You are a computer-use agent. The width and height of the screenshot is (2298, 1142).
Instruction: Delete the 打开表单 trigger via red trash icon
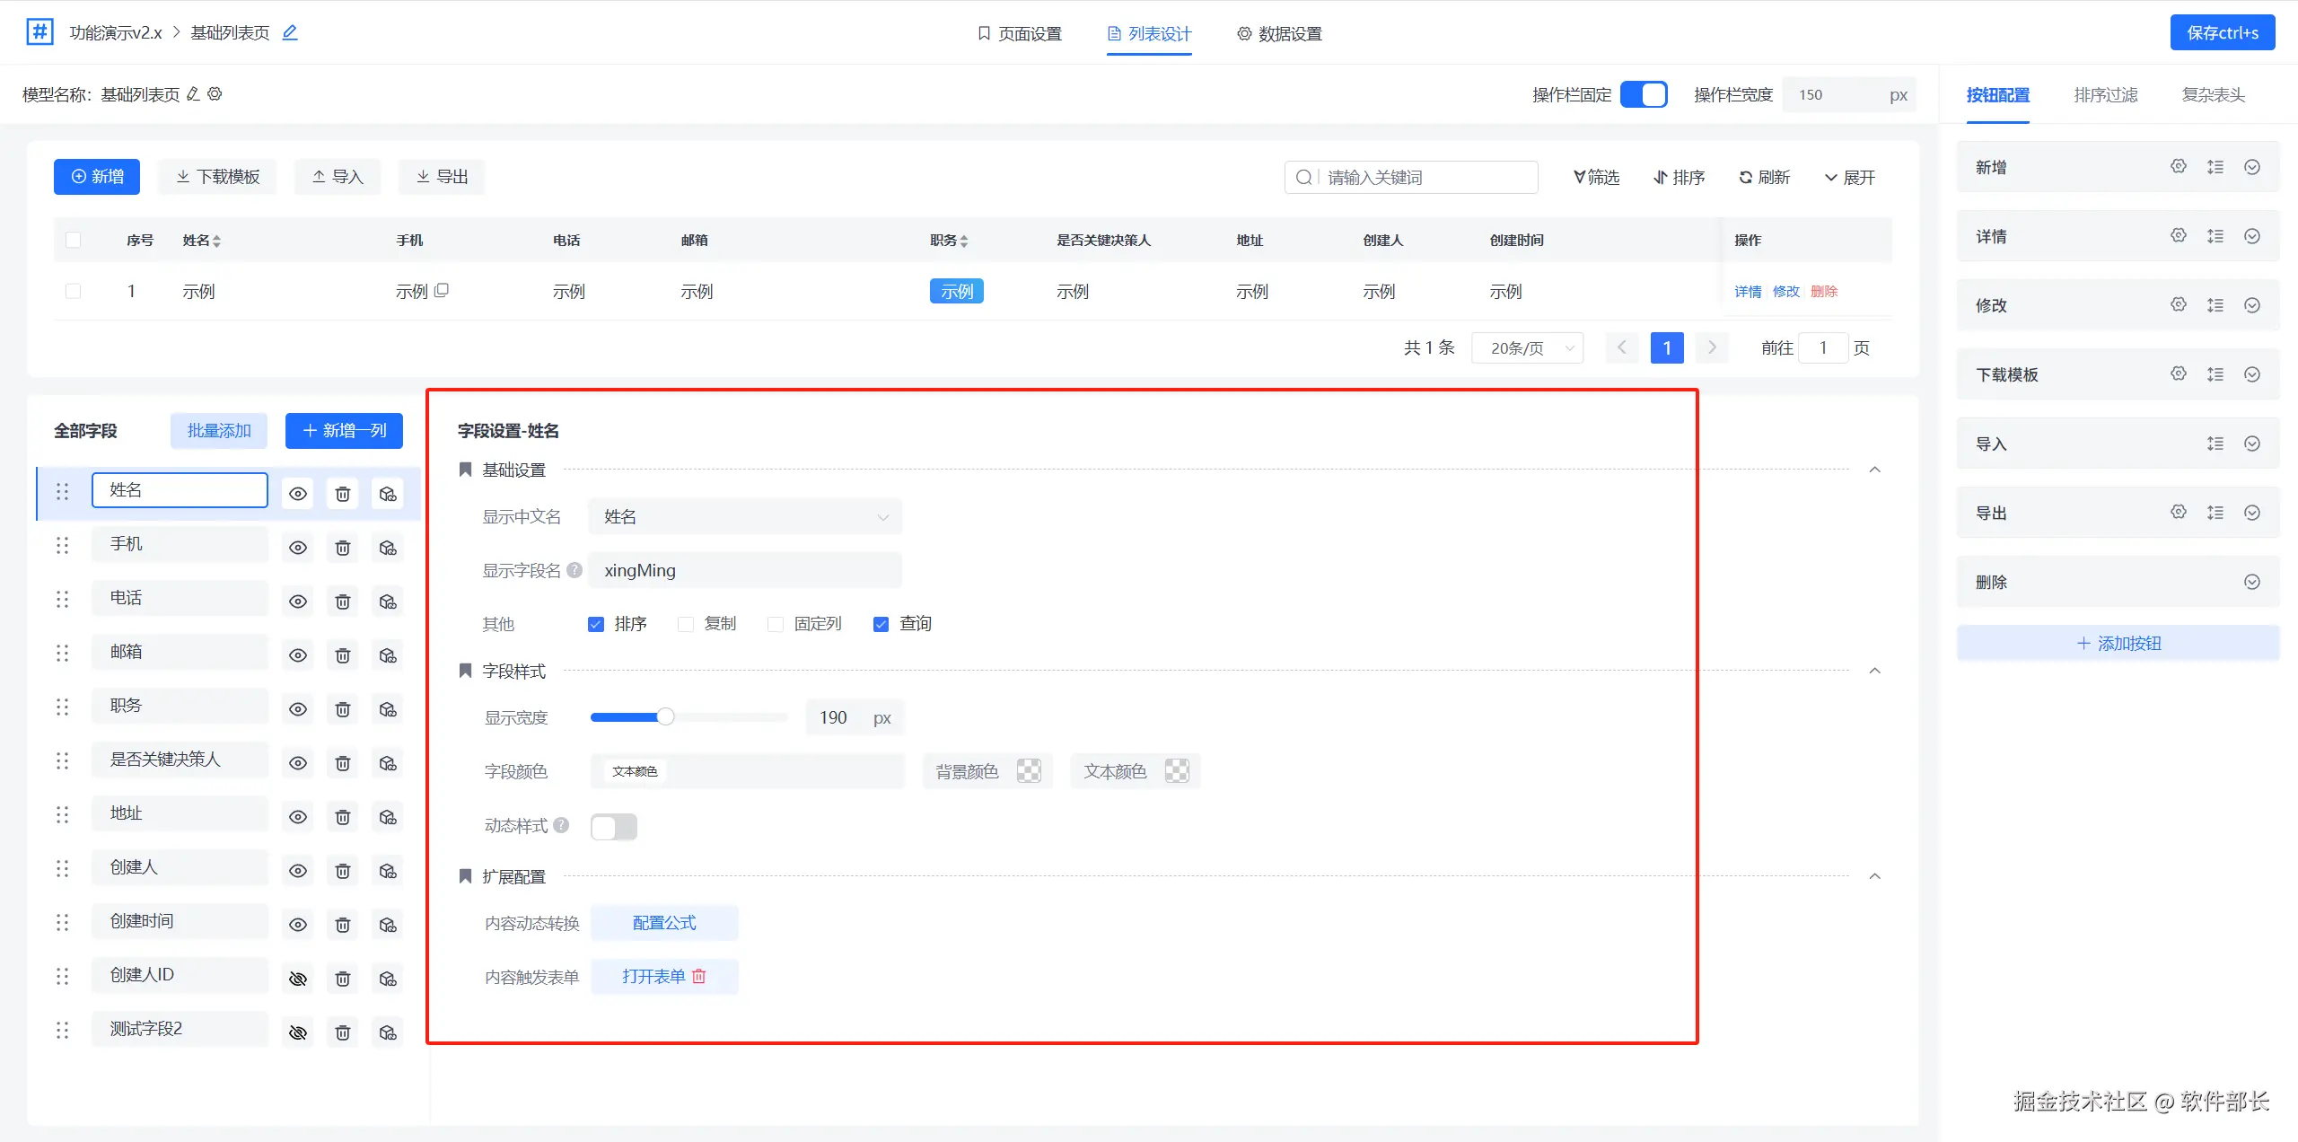pos(699,976)
